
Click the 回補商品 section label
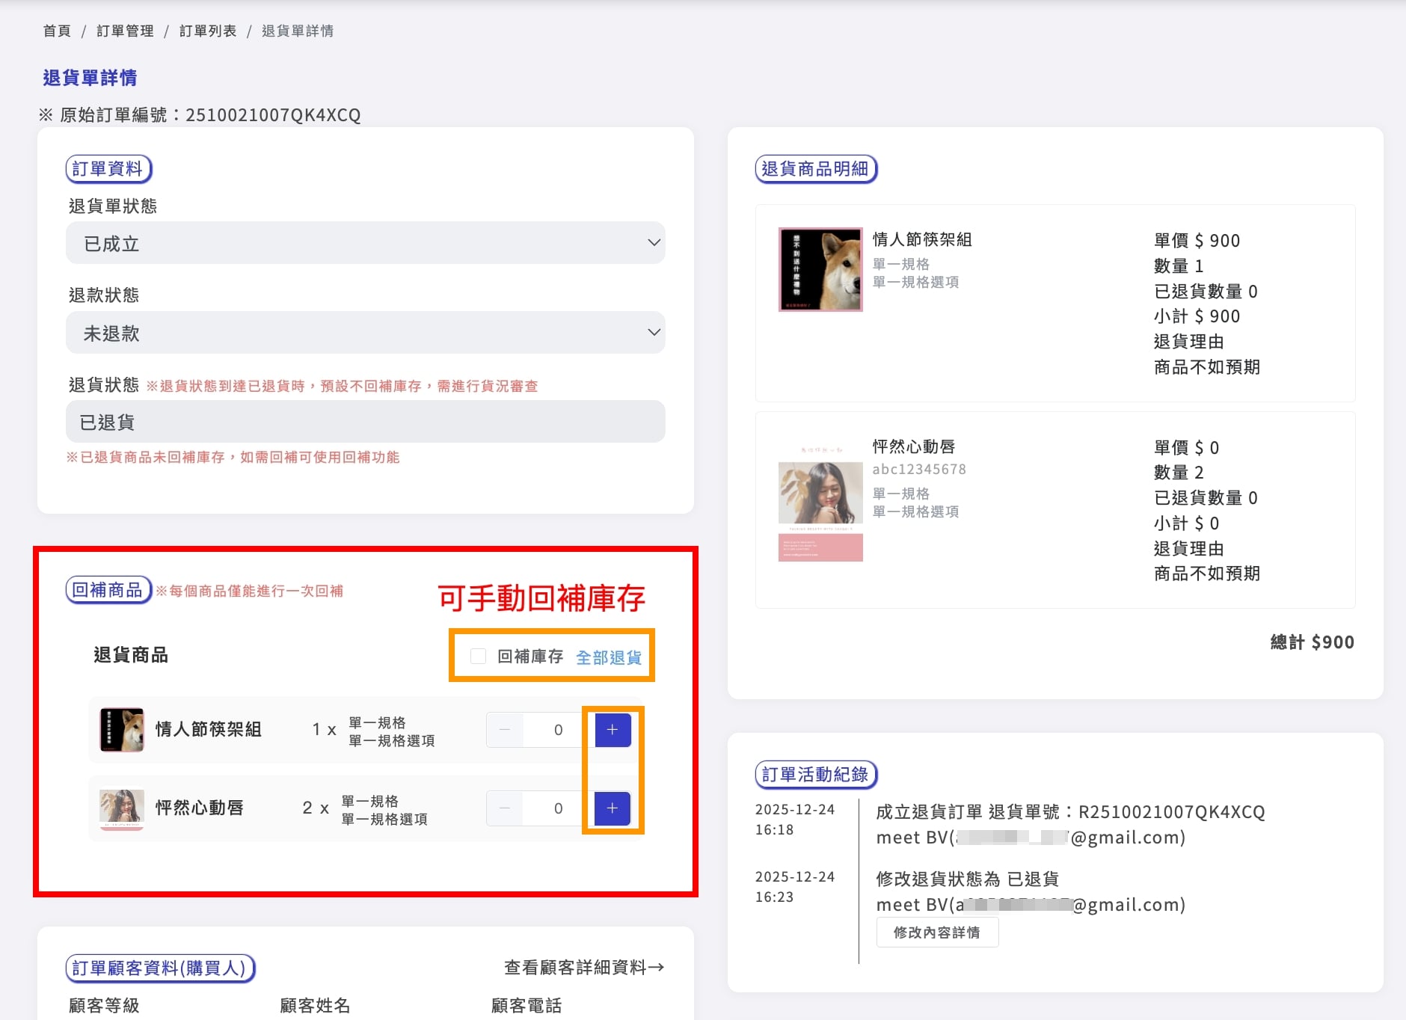[108, 590]
